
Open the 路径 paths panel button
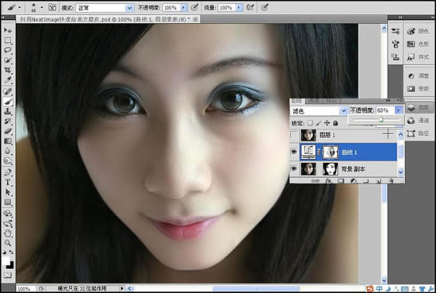click(x=419, y=133)
